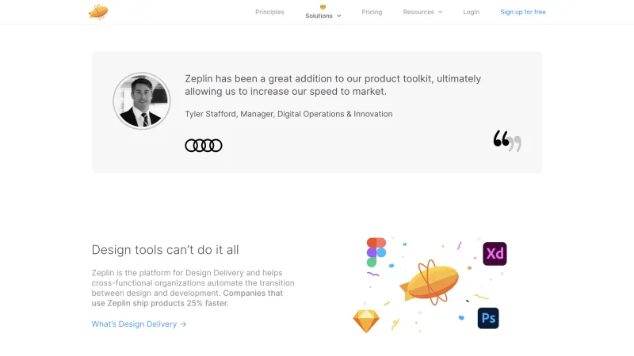Expand the Resources dropdown menu
Screen dimensions: 634x356
(422, 12)
